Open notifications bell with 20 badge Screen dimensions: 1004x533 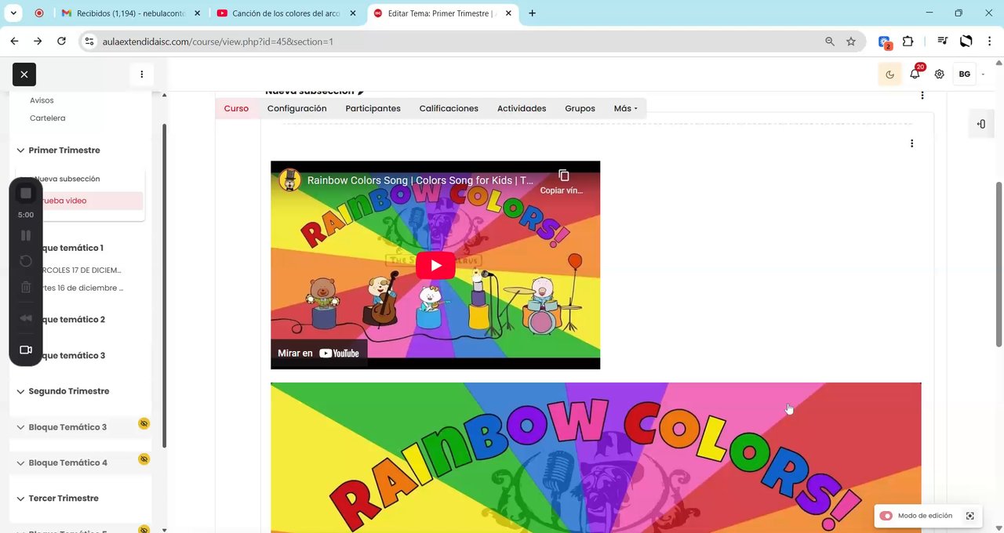[x=915, y=74]
